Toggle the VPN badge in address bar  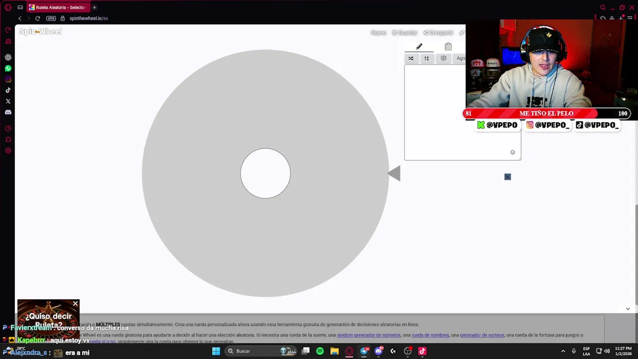click(x=51, y=18)
